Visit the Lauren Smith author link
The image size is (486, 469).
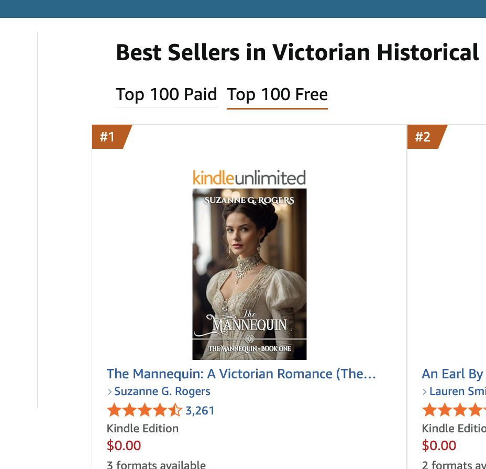click(x=458, y=391)
